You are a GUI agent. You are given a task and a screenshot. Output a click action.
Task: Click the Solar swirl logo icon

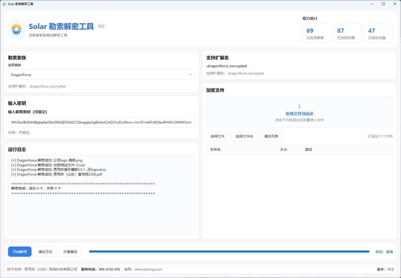point(17,29)
